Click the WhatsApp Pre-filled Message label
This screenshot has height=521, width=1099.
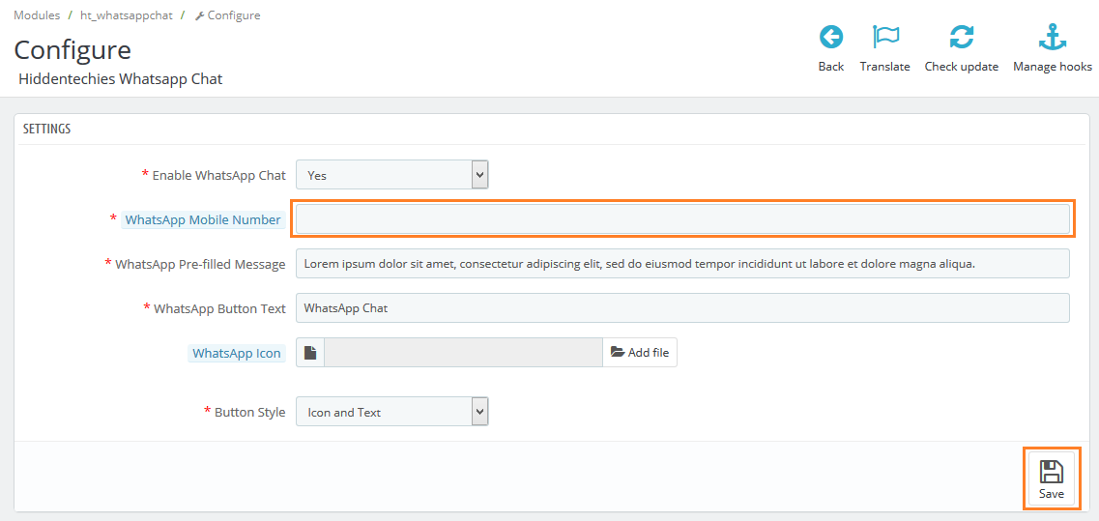[x=200, y=264]
